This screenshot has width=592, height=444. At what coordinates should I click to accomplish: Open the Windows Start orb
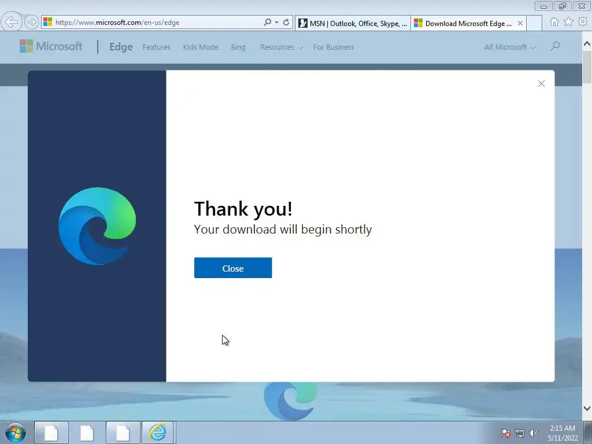click(16, 432)
